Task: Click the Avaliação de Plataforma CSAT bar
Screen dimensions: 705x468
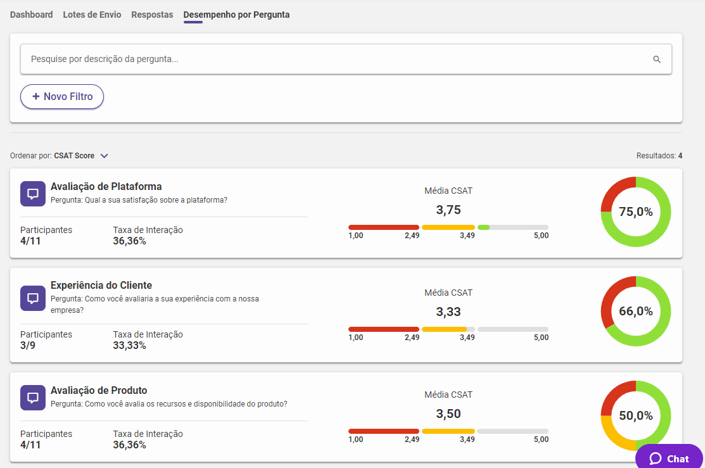Action: (448, 227)
